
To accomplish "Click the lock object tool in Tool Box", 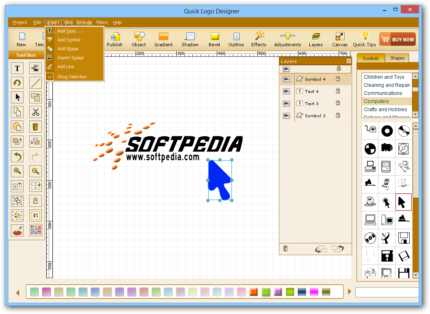I will 35,201.
